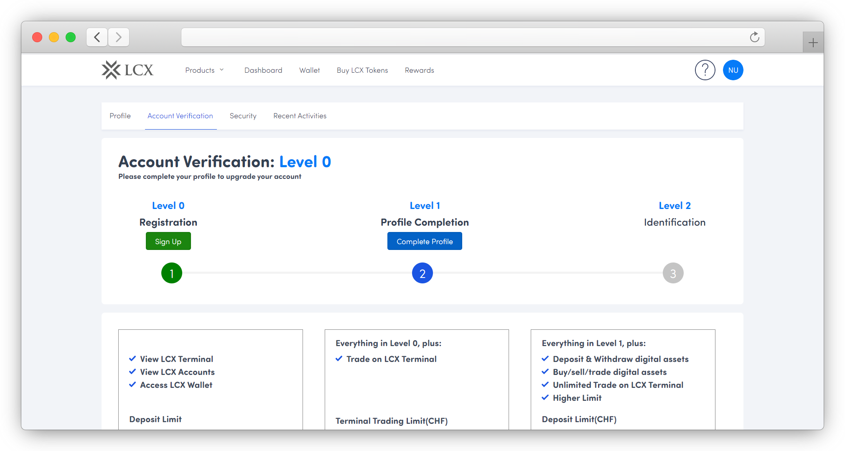Go to the Wallet page

(310, 70)
